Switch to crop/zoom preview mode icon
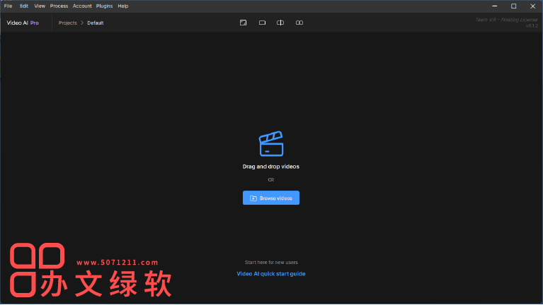Viewport: 543px width, 305px height. point(243,23)
